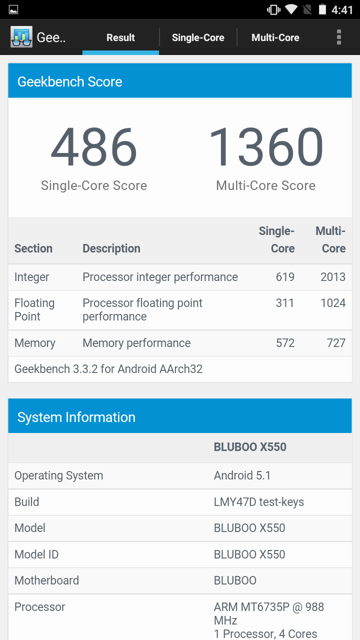Tap the no-SIM signal status icon
The height and width of the screenshot is (640, 360).
coord(307,9)
